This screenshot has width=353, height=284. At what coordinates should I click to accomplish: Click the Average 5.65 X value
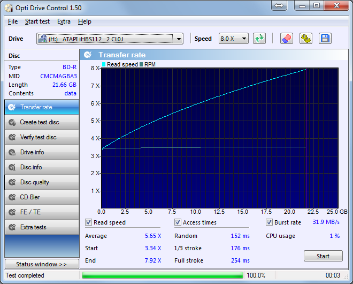coord(153,236)
